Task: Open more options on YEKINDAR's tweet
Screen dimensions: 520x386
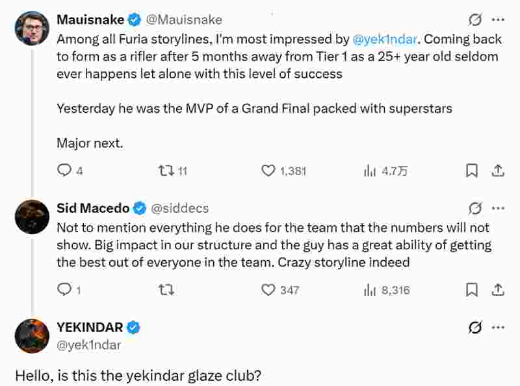Action: coord(499,328)
